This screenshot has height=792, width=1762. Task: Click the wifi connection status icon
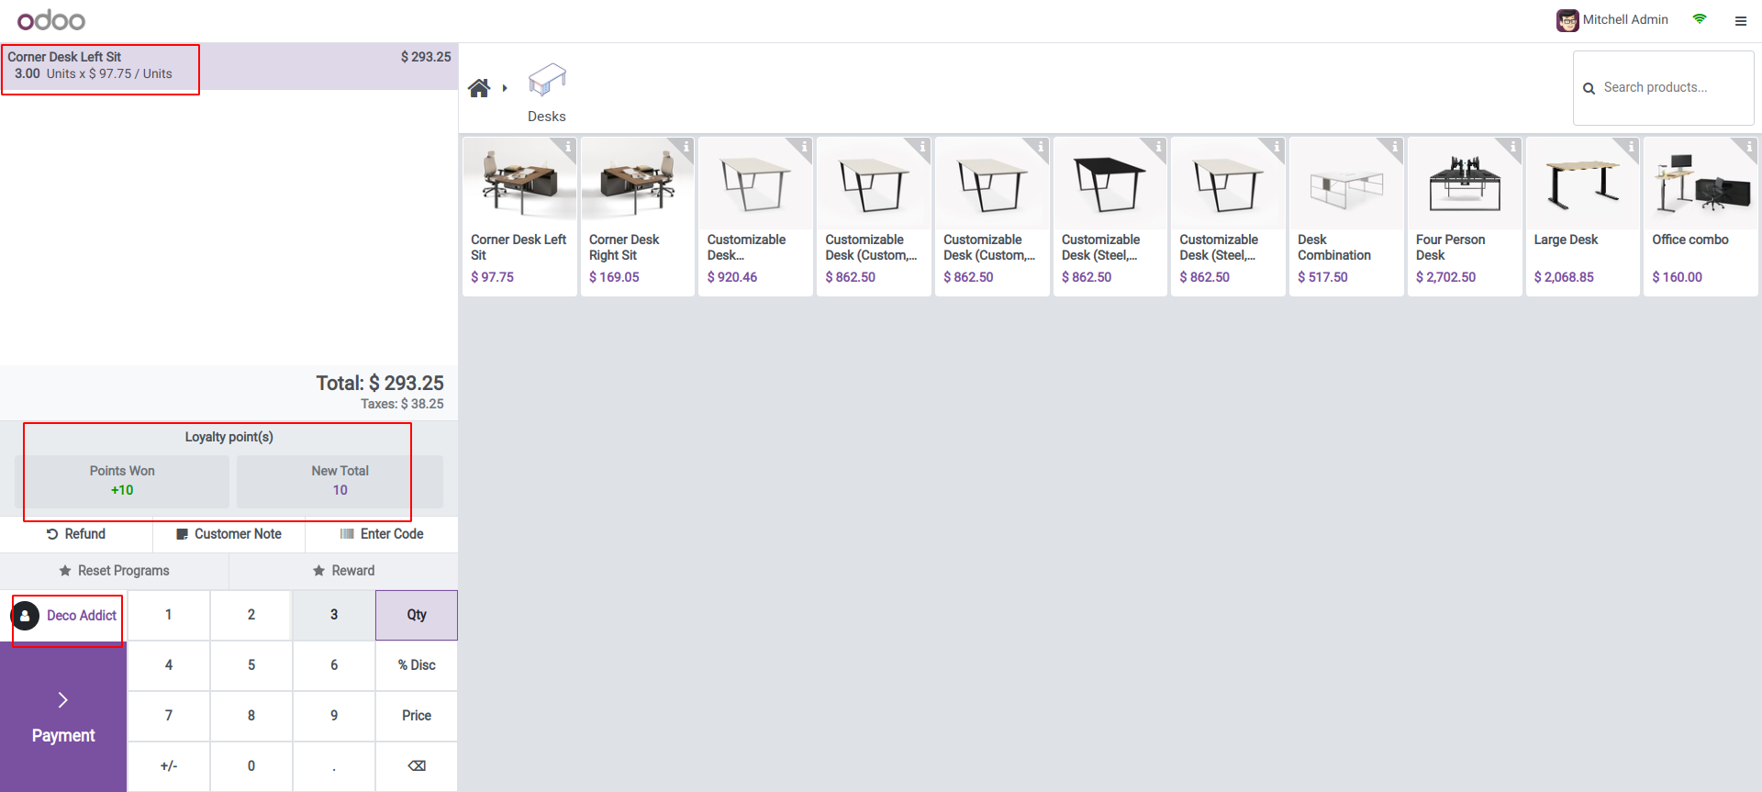pyautogui.click(x=1700, y=19)
